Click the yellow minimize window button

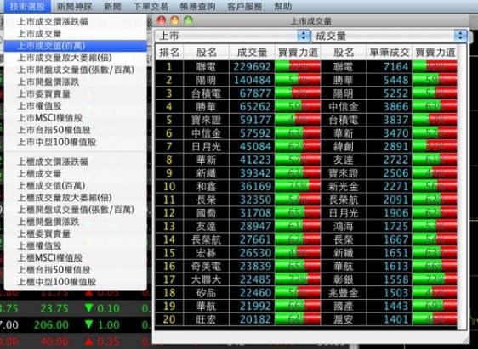coord(174,20)
